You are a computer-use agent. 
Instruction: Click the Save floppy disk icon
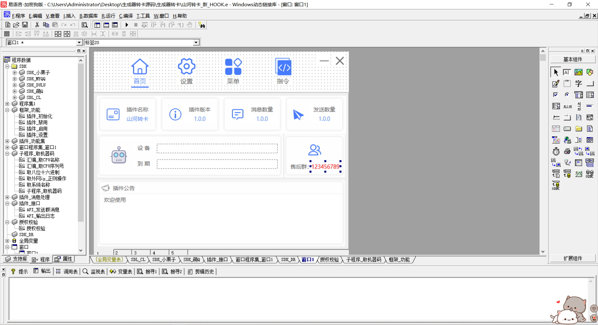click(x=25, y=25)
